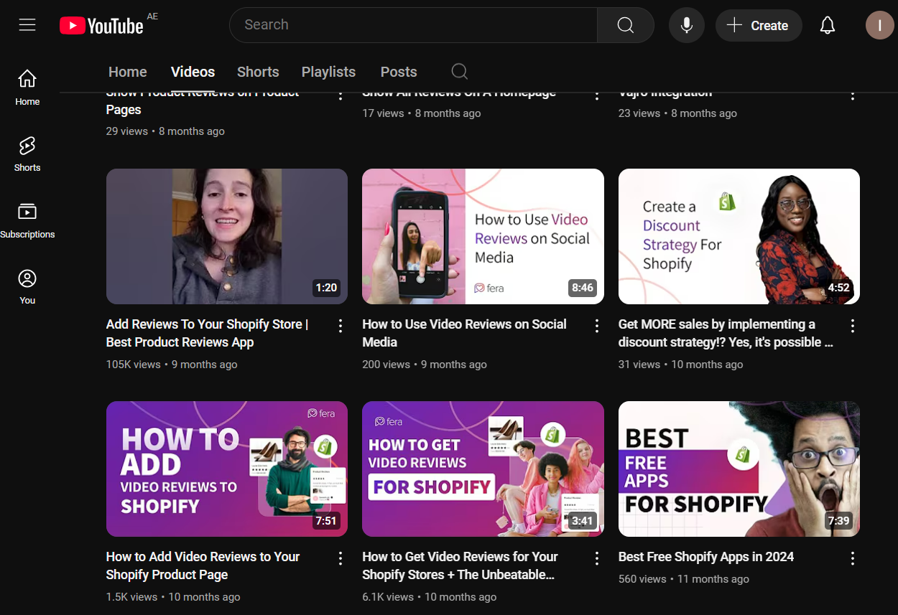898x615 pixels.
Task: Open the account avatar menu
Action: [879, 25]
